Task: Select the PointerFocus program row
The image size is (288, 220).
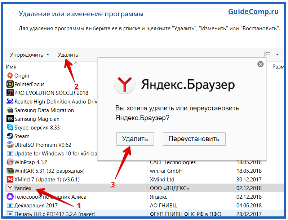Action: 29,84
